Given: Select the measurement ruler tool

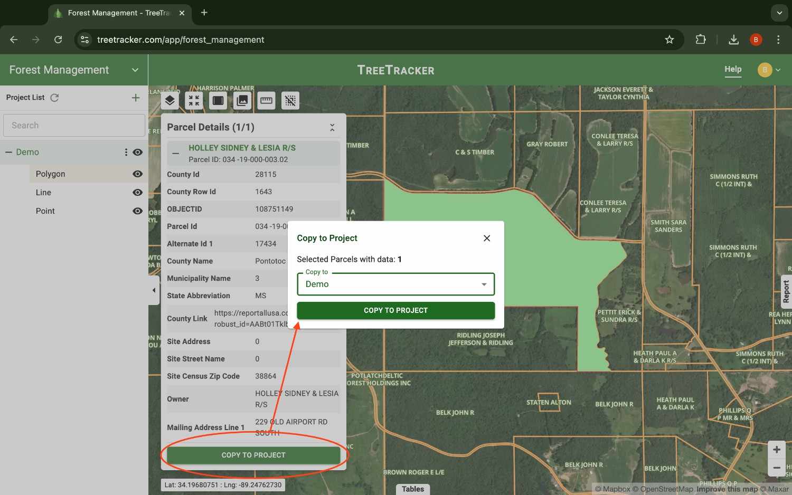Looking at the screenshot, I should [x=266, y=100].
